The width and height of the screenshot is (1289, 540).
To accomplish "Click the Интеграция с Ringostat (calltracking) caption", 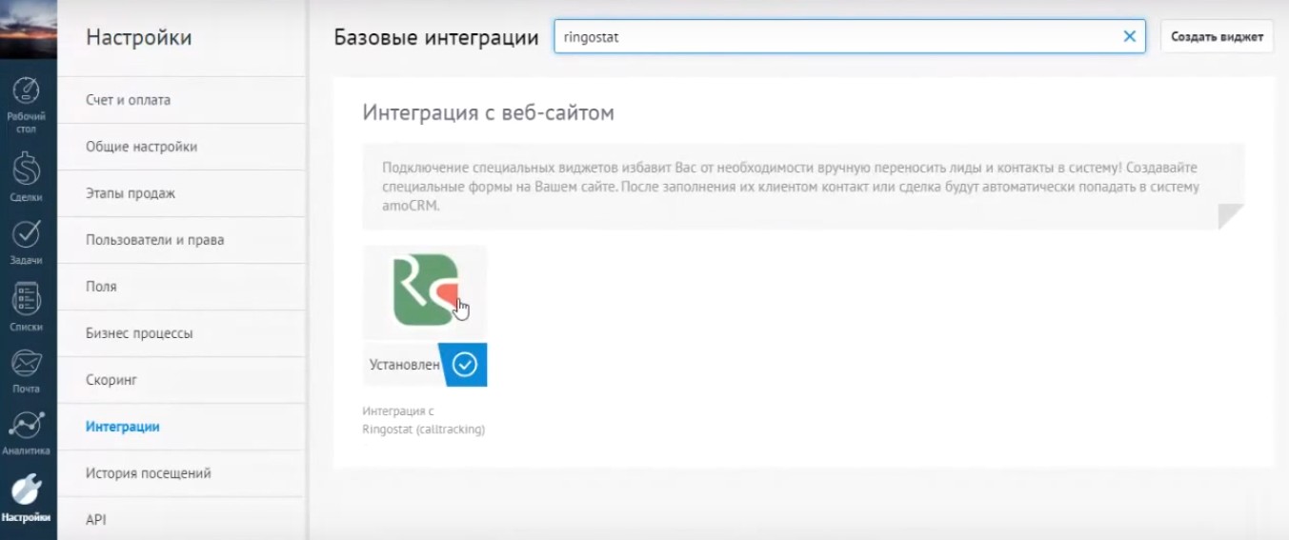I will coord(424,420).
